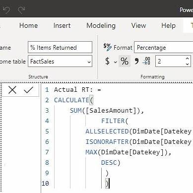Redo the last action

21,10
